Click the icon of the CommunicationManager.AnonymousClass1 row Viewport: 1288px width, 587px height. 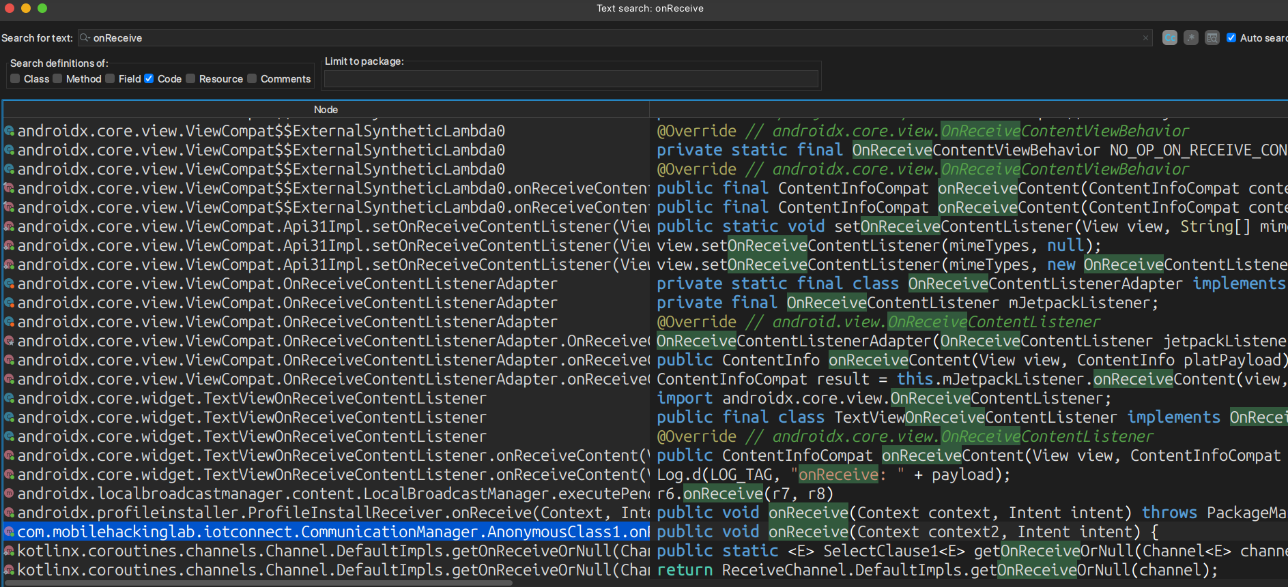(10, 532)
